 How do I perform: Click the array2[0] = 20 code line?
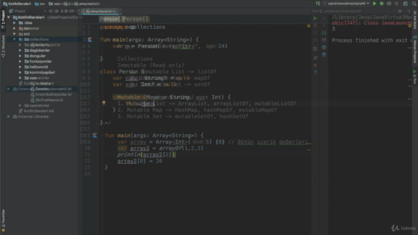(140, 161)
